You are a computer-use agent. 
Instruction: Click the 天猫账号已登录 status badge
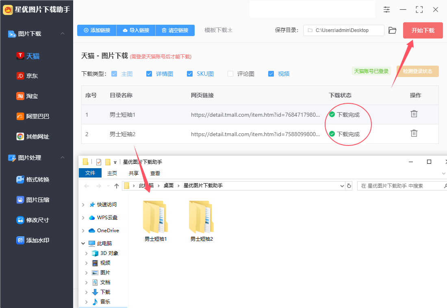point(371,71)
